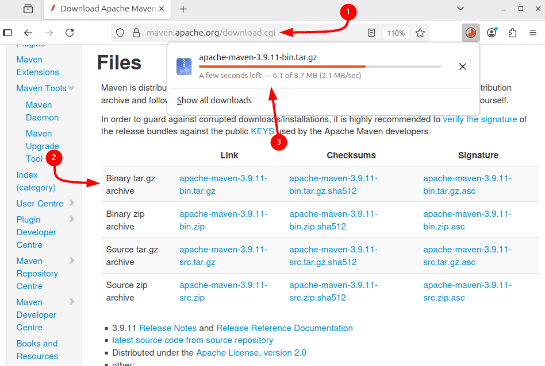Viewport: 545px width, 366px height.
Task: Click the 110% zoom level indicator
Action: coord(396,33)
